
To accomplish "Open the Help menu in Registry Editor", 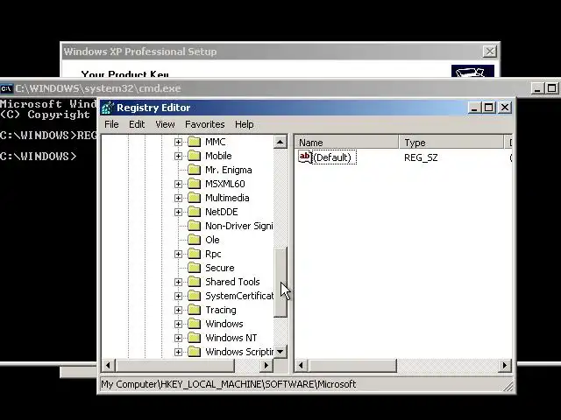I will (244, 124).
